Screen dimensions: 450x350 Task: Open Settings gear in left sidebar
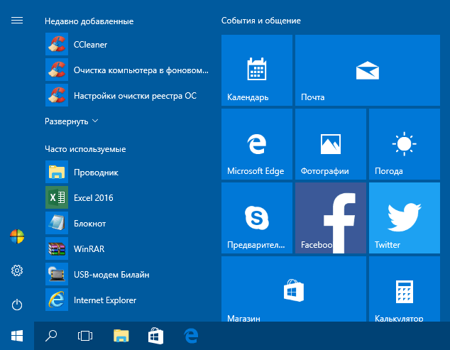[17, 270]
